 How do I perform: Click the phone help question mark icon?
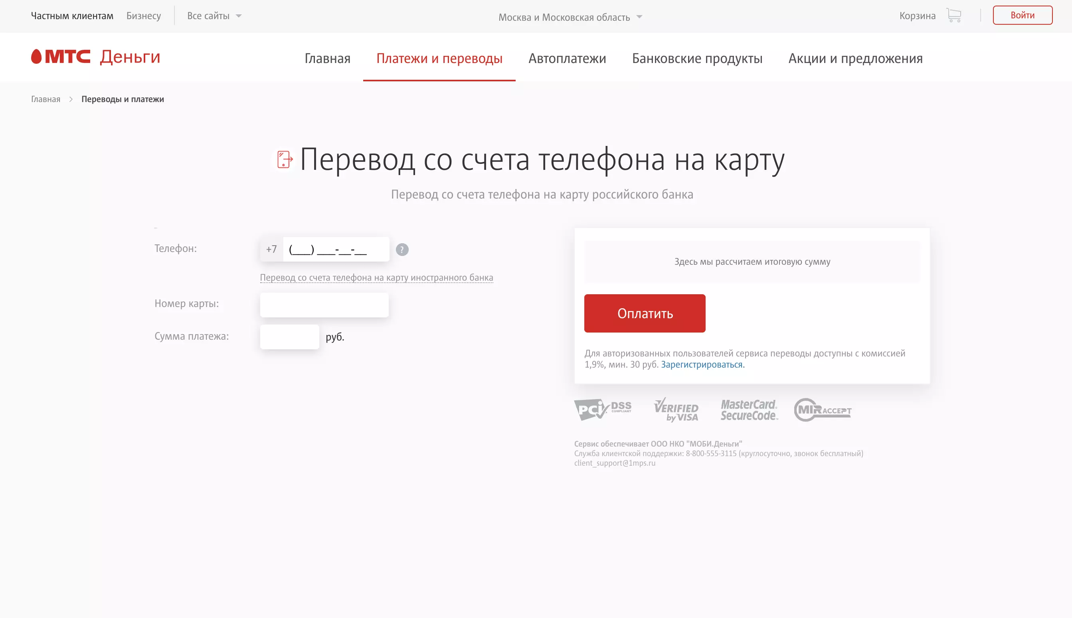tap(402, 250)
